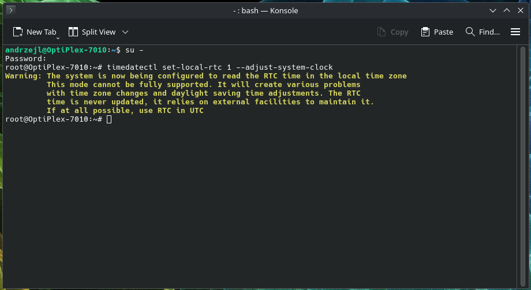Open the window menu icon in title bar

[x=11, y=10]
